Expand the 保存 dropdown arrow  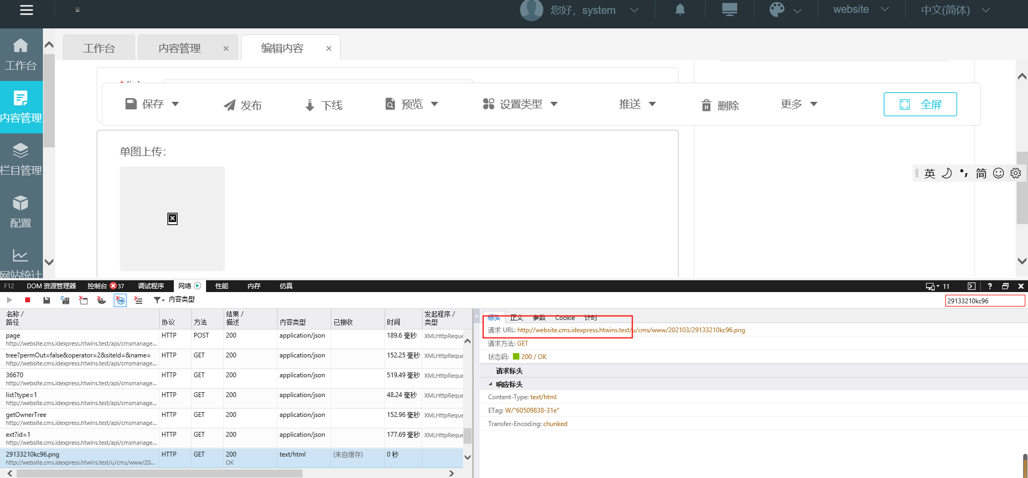(x=175, y=104)
